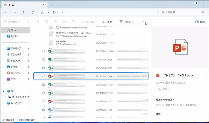Click the home icon in address bar
This screenshot has height=123, width=209.
tap(43, 12)
